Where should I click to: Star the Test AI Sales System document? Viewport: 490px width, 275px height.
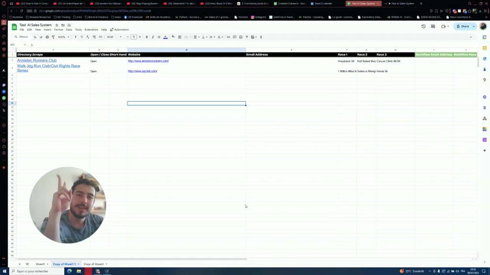click(56, 25)
